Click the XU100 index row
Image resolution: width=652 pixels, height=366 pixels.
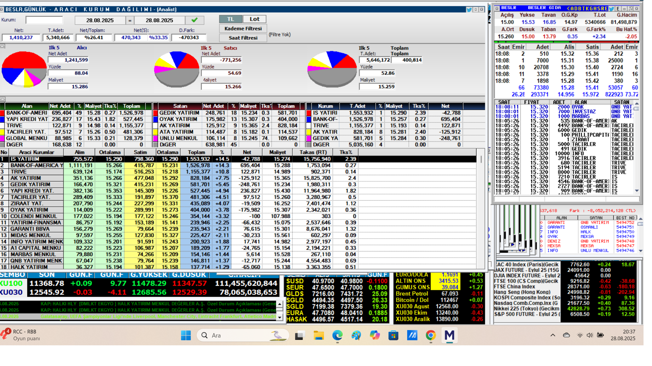click(139, 283)
